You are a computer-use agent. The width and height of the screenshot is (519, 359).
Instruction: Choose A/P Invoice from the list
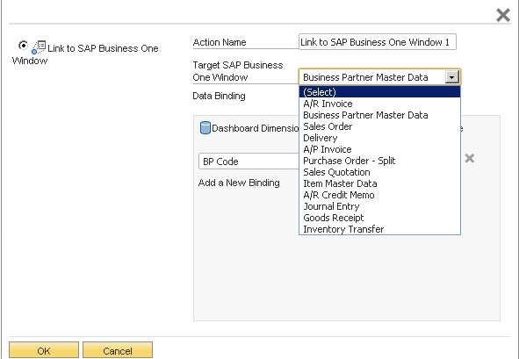click(379, 149)
